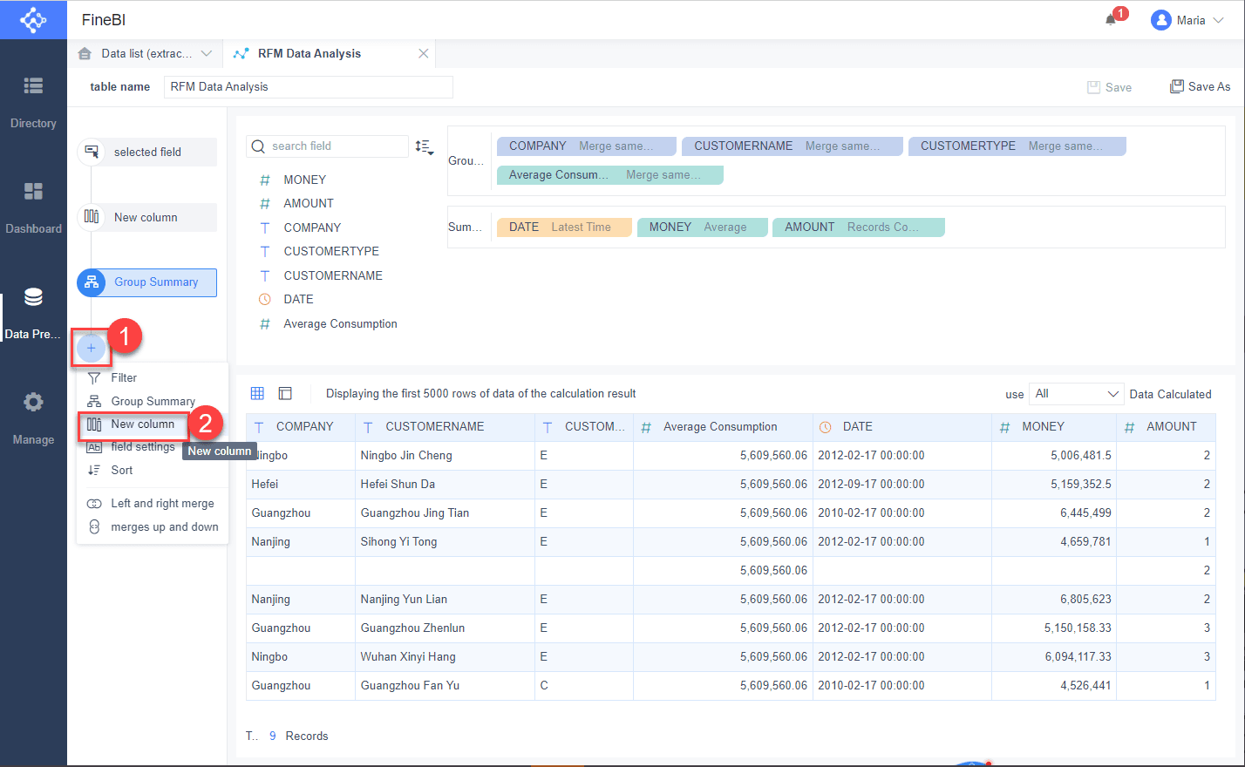1245x767 pixels.
Task: Click the search field box
Action: (327, 146)
